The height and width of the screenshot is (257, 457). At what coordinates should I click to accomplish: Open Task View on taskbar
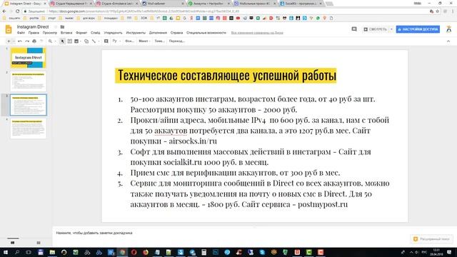pos(29,252)
